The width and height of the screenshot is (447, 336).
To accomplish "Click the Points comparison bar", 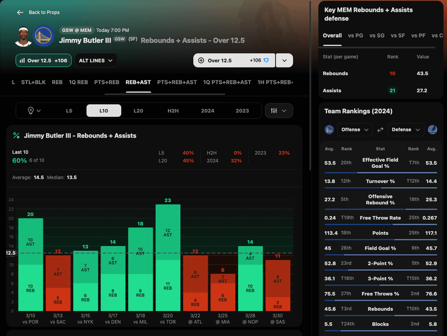I will 381,240.
